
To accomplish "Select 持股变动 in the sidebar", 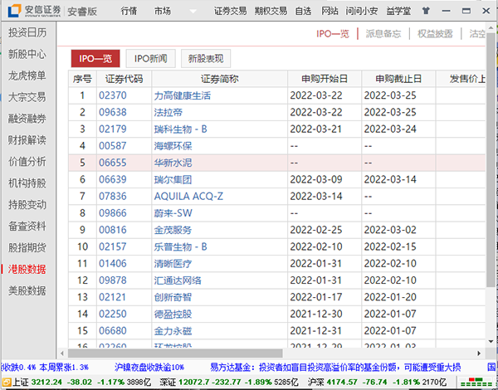I will [27, 205].
